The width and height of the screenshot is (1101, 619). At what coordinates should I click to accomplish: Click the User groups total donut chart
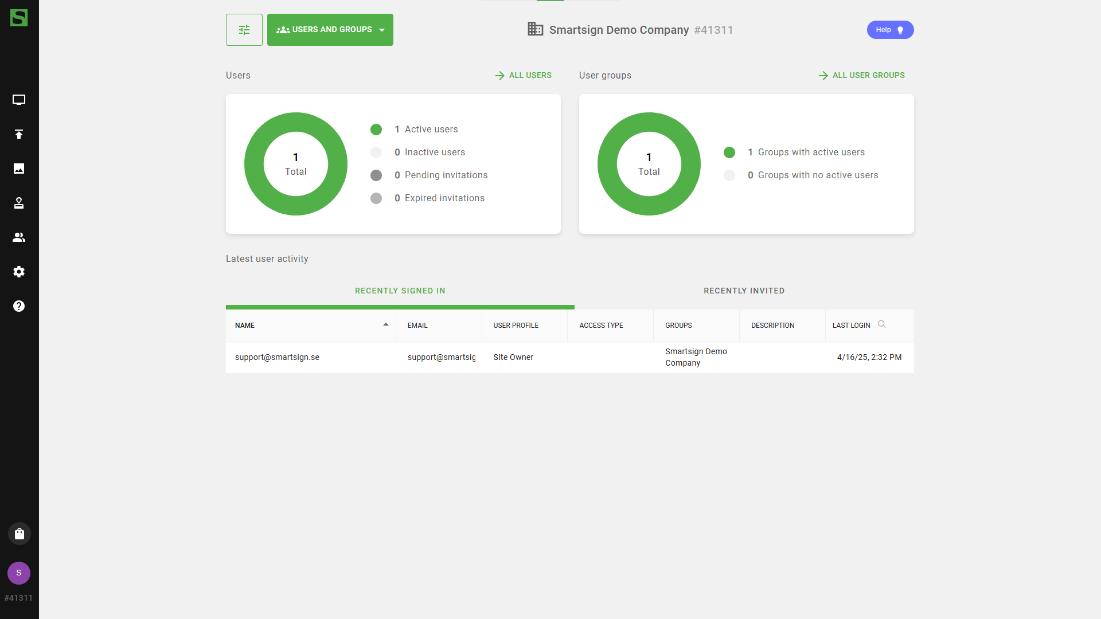(x=649, y=164)
